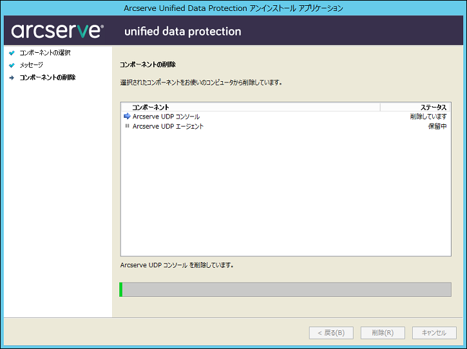Click the 保留中 status cell
Viewport: 467px width, 349px height.
click(437, 126)
